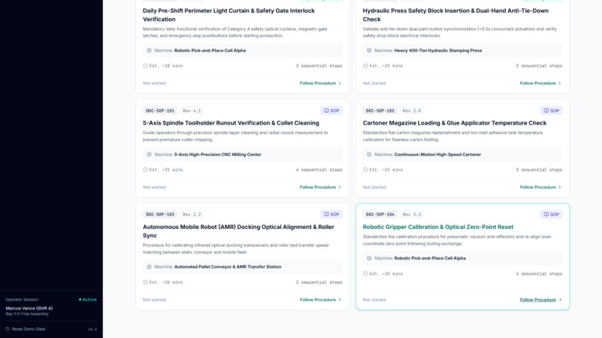Click the clock icon in Cartoner Magazine Loading card

click(x=365, y=169)
